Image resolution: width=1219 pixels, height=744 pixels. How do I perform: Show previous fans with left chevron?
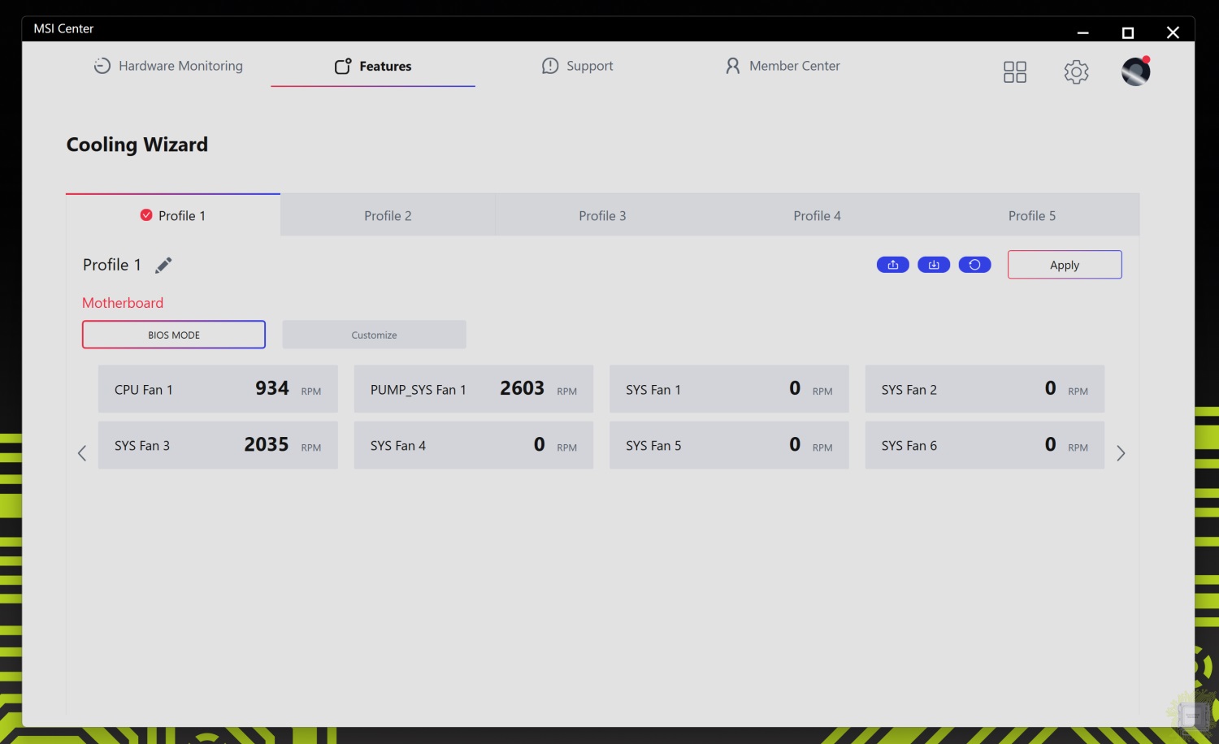[82, 453]
